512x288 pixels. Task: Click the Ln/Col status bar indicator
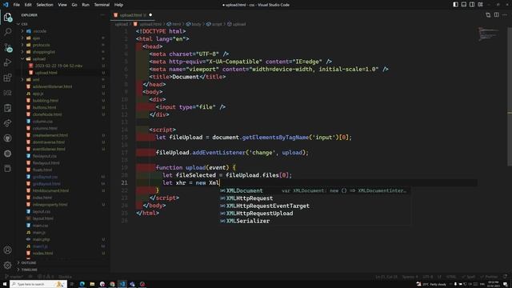[x=386, y=277]
